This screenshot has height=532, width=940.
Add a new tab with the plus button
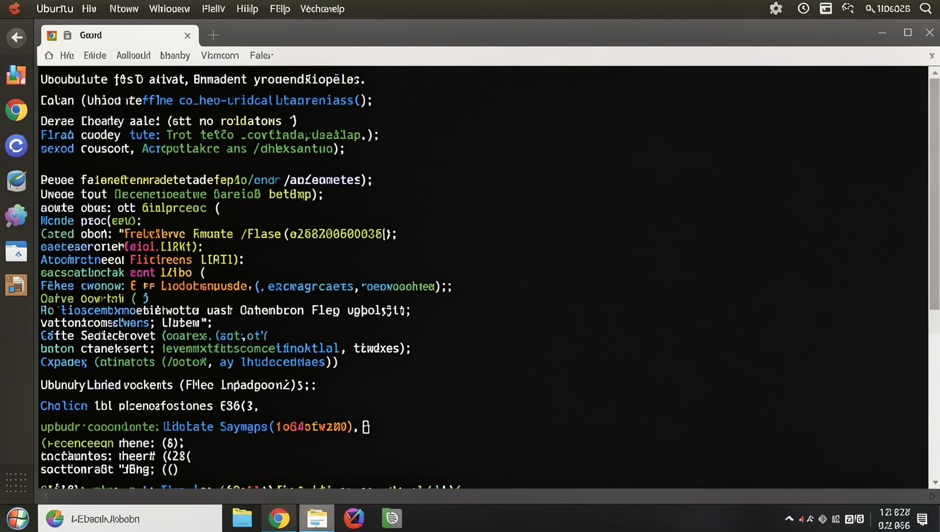(214, 35)
